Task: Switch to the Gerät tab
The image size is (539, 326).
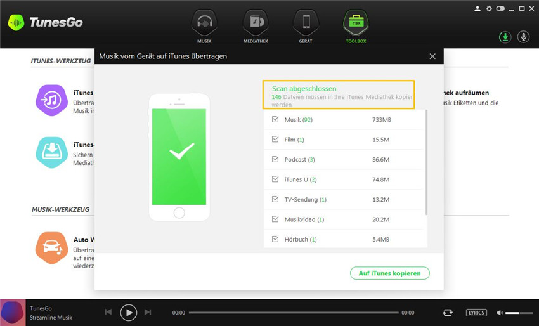Action: [x=306, y=27]
